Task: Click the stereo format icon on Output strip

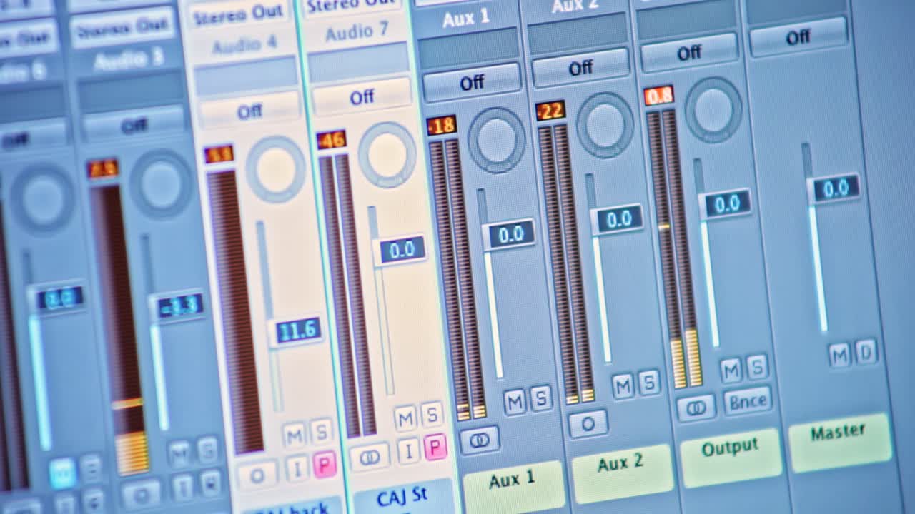Action: pos(696,408)
